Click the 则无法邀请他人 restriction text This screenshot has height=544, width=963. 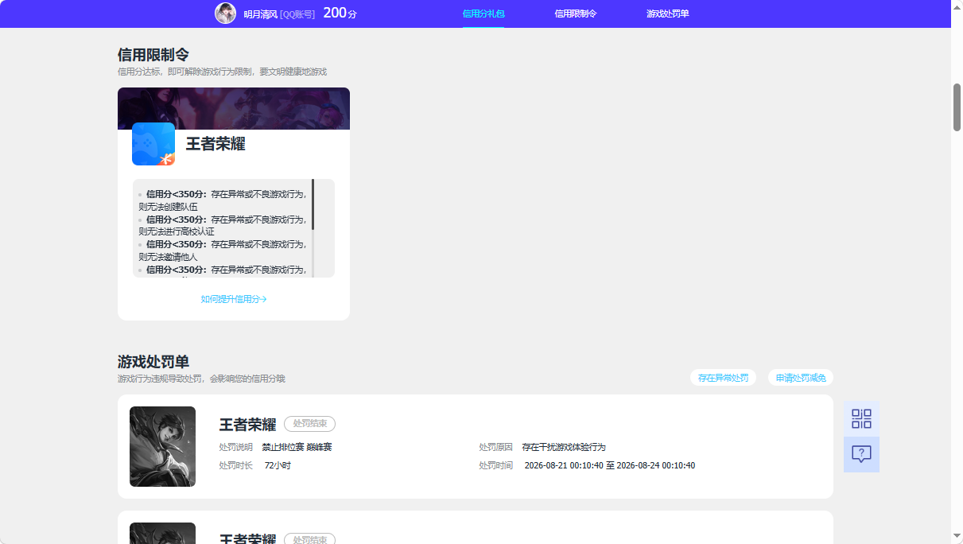168,257
